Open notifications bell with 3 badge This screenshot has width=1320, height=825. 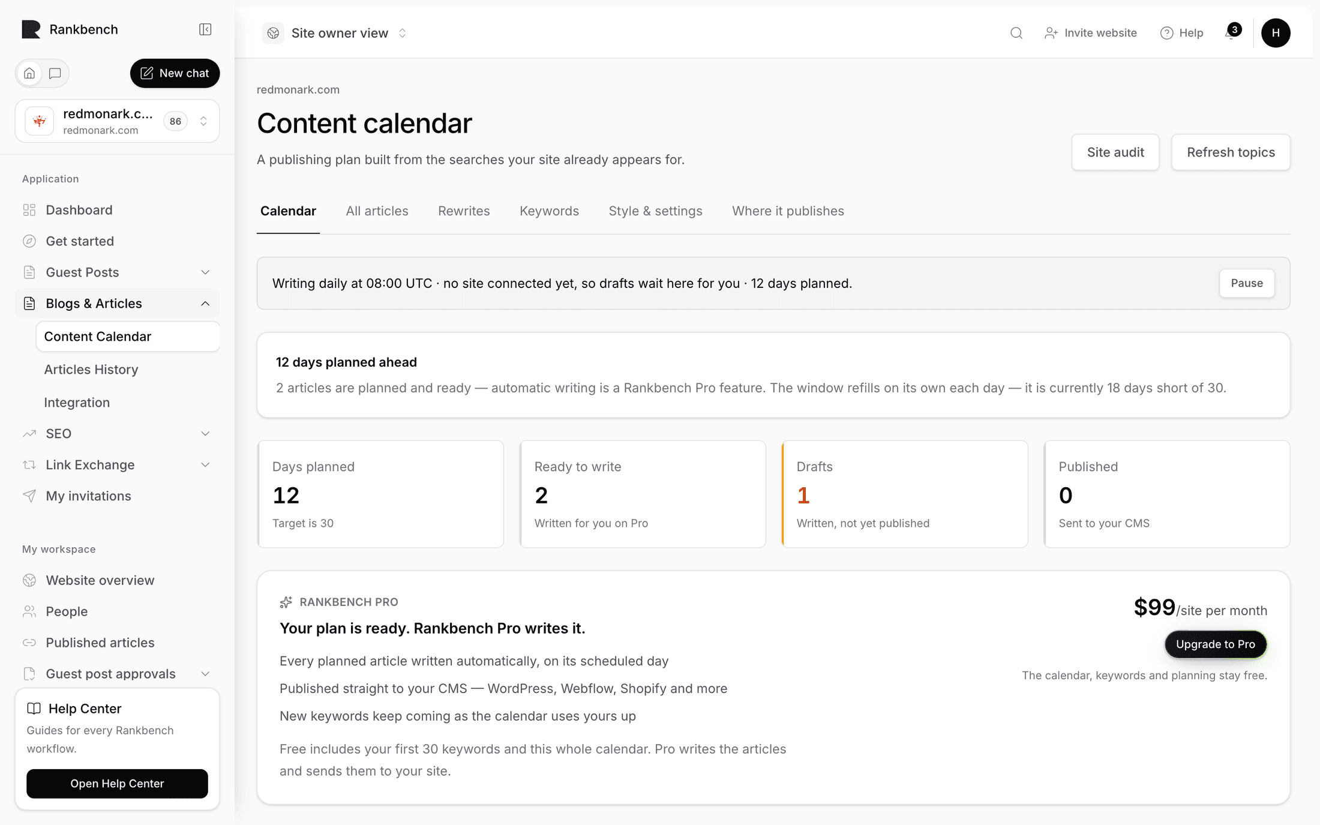[x=1232, y=32]
